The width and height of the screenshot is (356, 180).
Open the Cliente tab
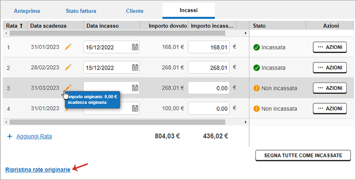click(x=135, y=11)
